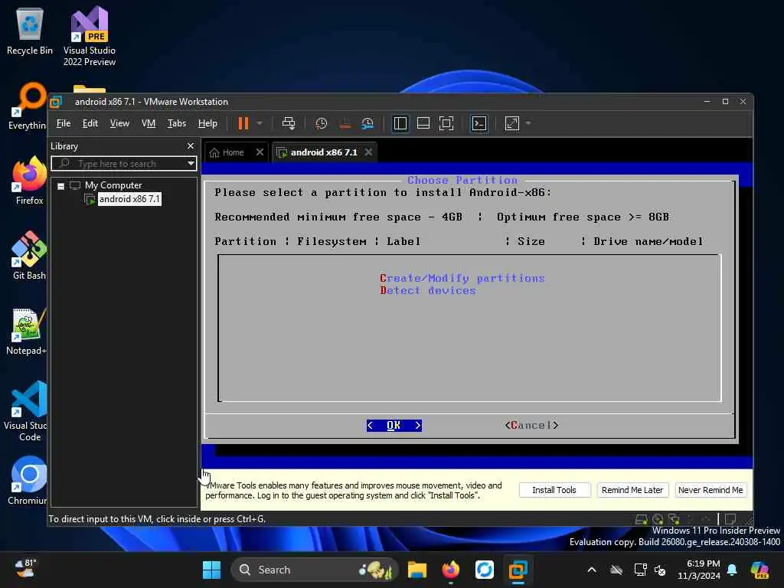Click Cancel in Choose Partition dialog

(531, 426)
